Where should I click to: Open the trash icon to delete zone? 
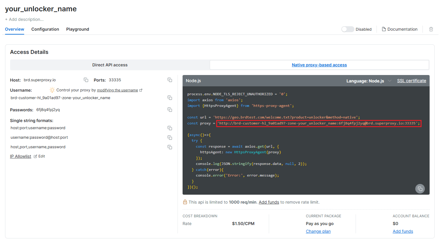pyautogui.click(x=431, y=29)
